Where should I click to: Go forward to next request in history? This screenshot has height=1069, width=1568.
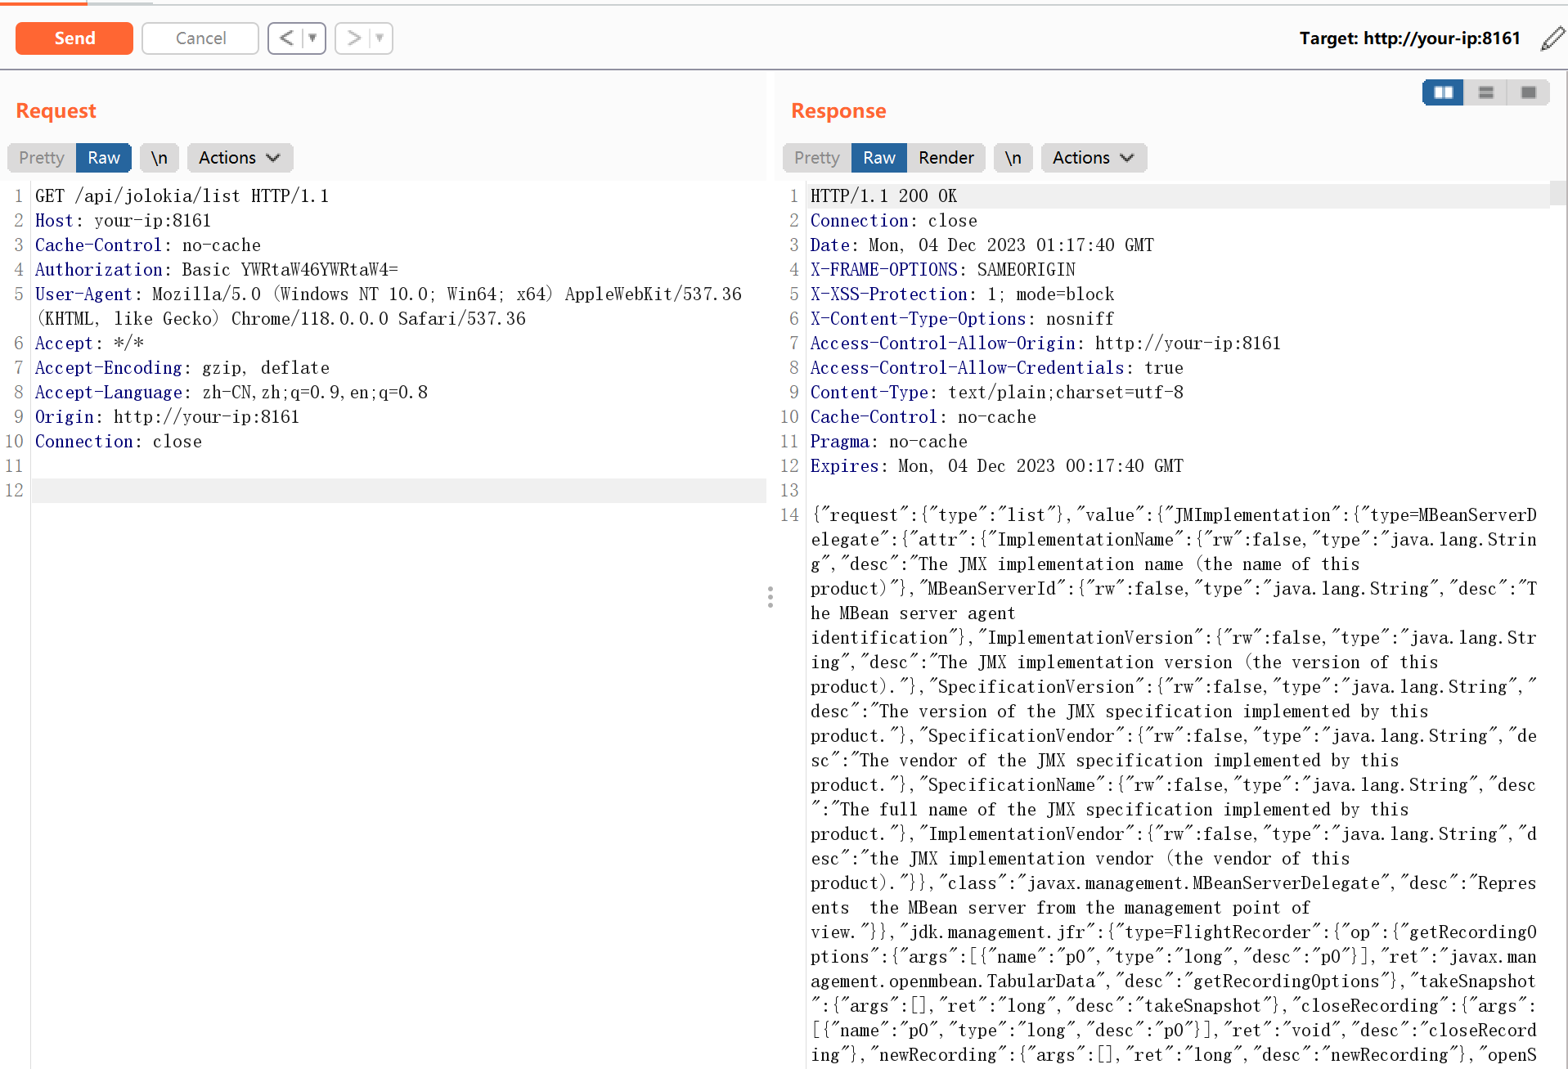click(353, 38)
